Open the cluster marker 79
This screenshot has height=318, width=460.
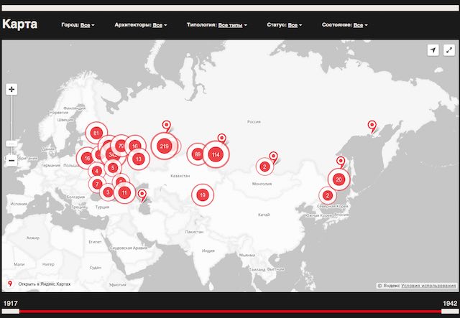pos(121,146)
